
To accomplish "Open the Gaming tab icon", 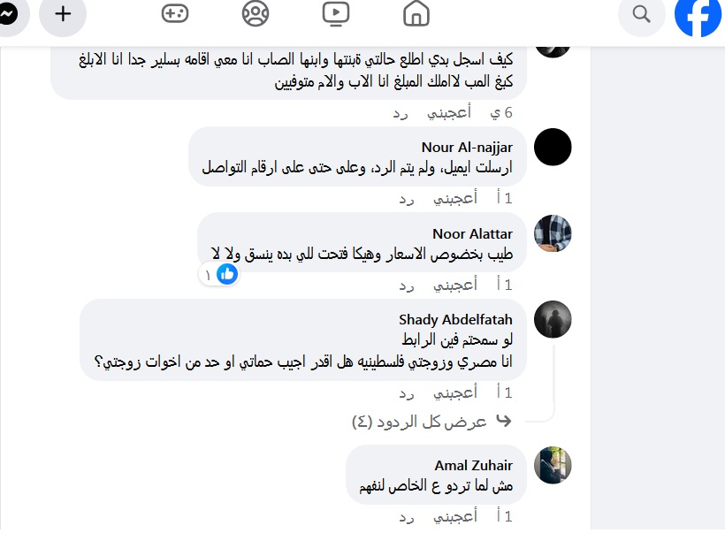I will [175, 13].
